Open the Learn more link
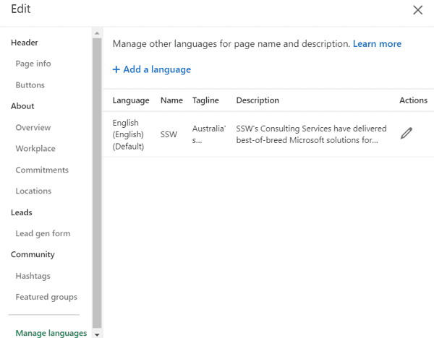Screen dimensions: 434x338 tap(377, 44)
